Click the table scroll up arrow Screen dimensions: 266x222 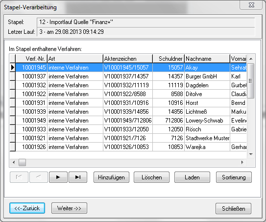[x=251, y=59]
